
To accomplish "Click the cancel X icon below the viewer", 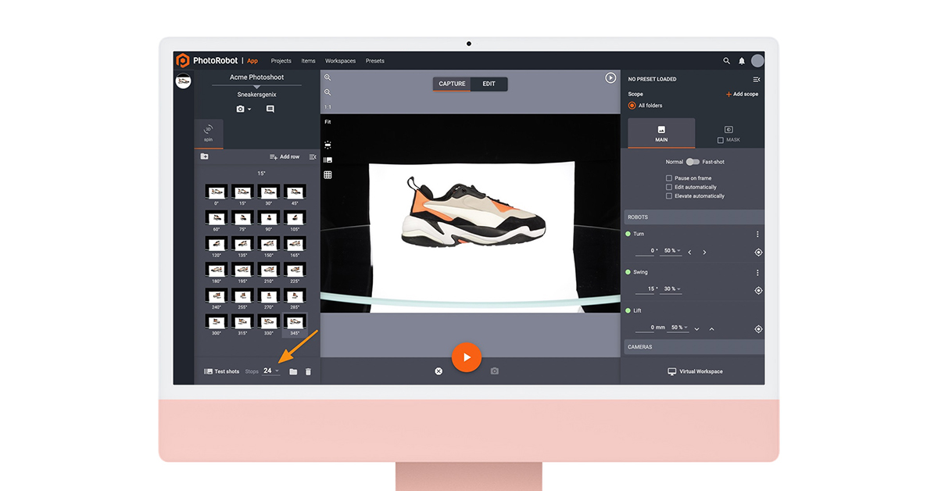I will tap(439, 371).
